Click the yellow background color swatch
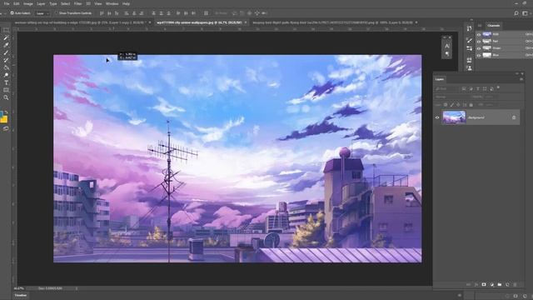 [3, 119]
